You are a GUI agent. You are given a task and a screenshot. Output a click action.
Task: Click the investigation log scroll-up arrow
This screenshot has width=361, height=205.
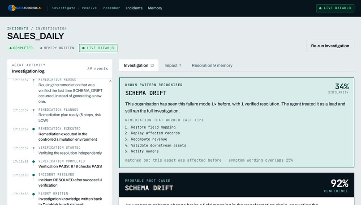pos(111,81)
